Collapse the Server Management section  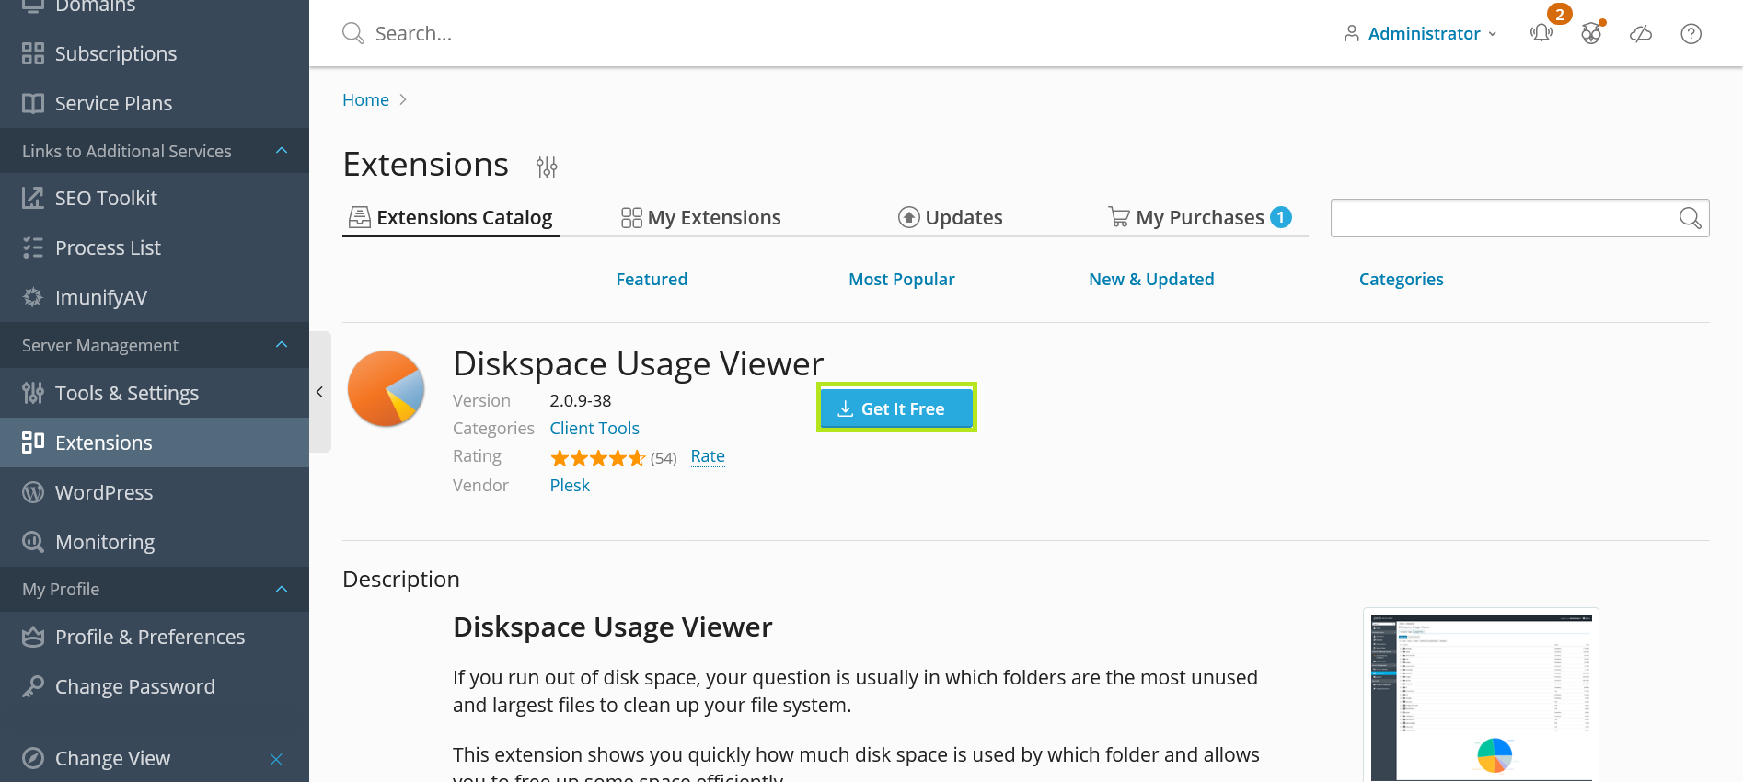point(282,345)
